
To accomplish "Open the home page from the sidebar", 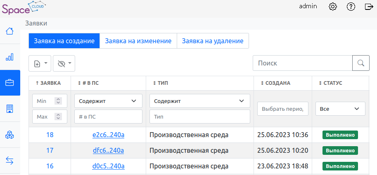I will 9,31.
